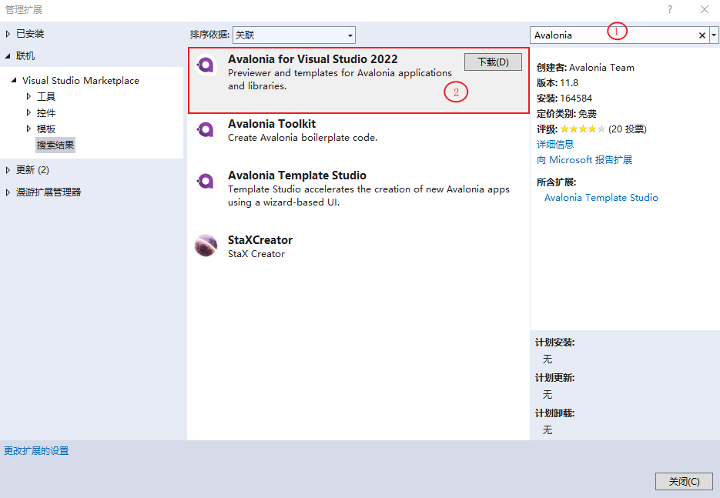Click 'Create Avalonia boilerplate code.' description

303,138
